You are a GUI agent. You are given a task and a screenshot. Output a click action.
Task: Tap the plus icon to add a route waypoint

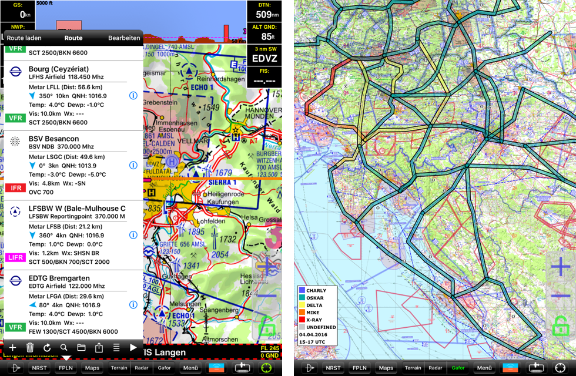(x=12, y=347)
